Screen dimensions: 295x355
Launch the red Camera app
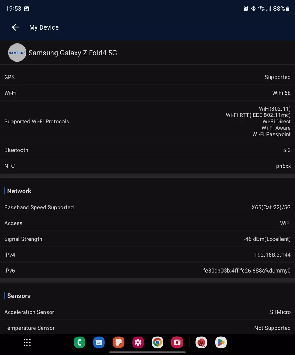coord(177,342)
